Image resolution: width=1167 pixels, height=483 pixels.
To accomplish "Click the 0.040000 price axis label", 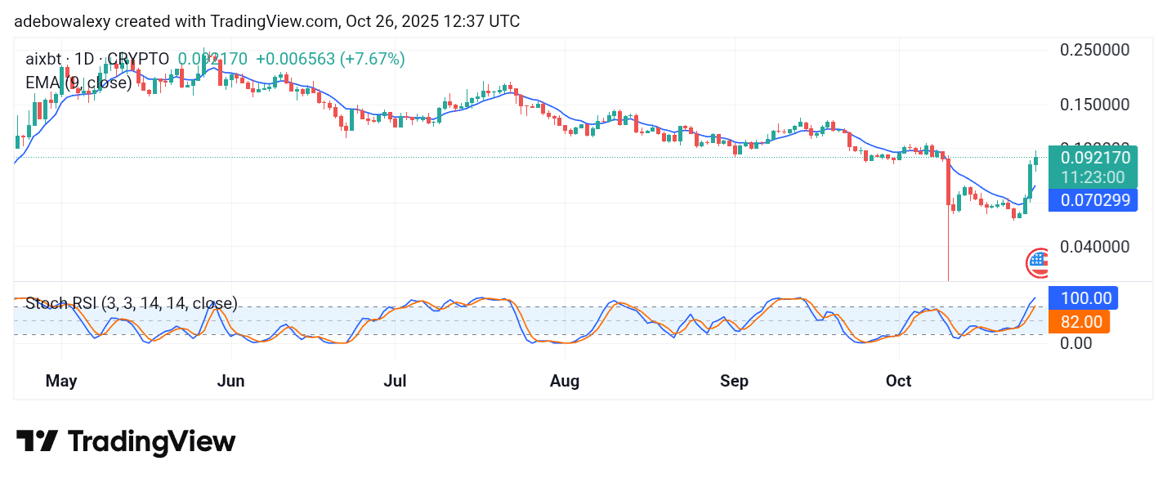I will click(x=1094, y=247).
